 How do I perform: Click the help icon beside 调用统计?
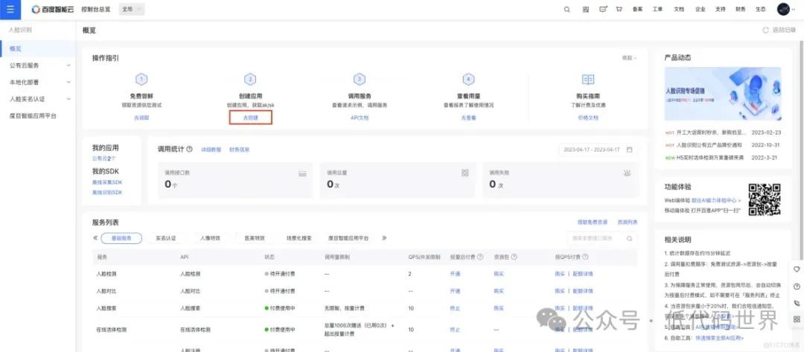click(190, 150)
